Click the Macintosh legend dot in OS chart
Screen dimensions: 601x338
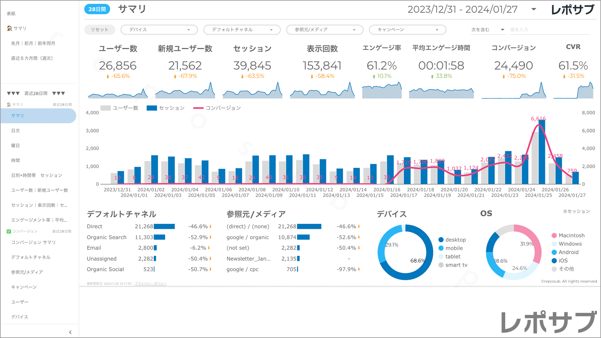[554, 235]
